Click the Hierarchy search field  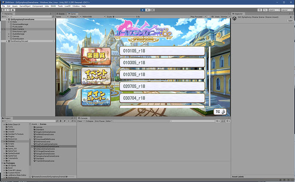point(30,17)
